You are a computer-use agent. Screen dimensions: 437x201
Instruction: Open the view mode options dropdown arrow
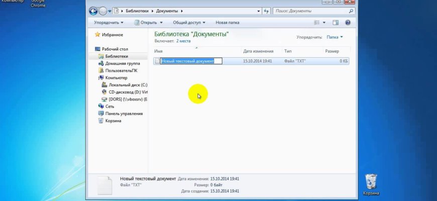324,23
